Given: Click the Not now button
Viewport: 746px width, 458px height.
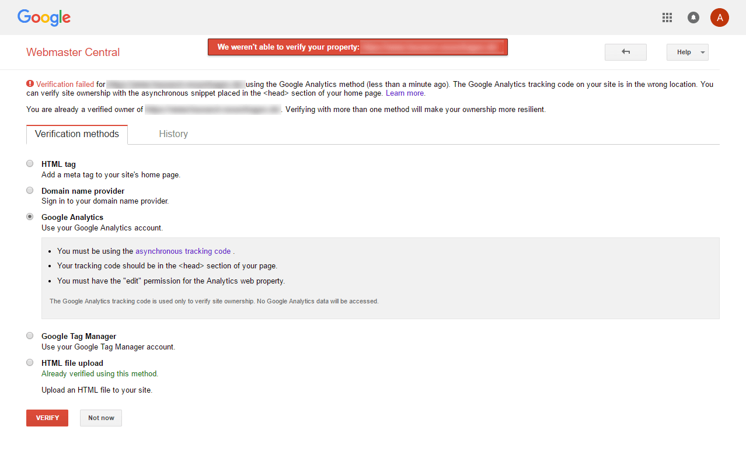Looking at the screenshot, I should (101, 418).
